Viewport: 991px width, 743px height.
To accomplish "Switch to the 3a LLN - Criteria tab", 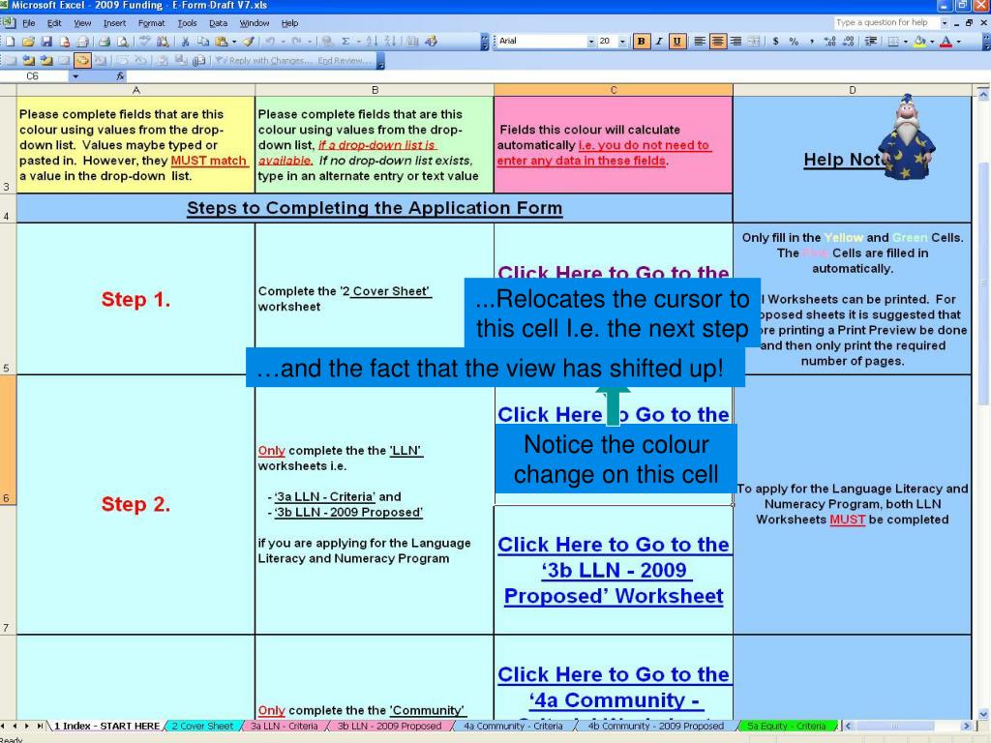I will point(284,726).
